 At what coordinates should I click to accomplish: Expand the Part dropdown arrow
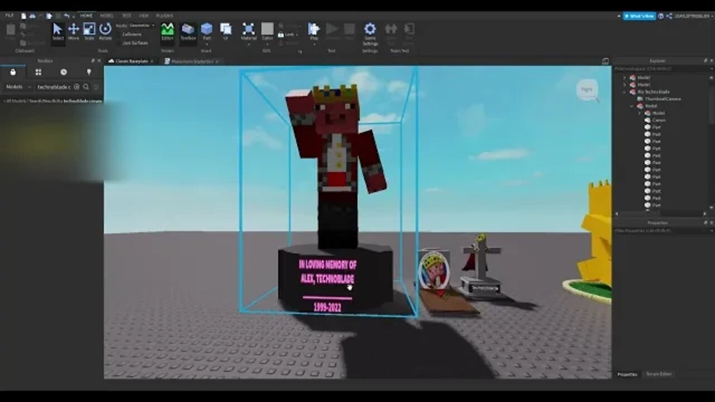point(207,44)
